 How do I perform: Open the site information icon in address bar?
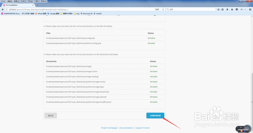[7, 10]
